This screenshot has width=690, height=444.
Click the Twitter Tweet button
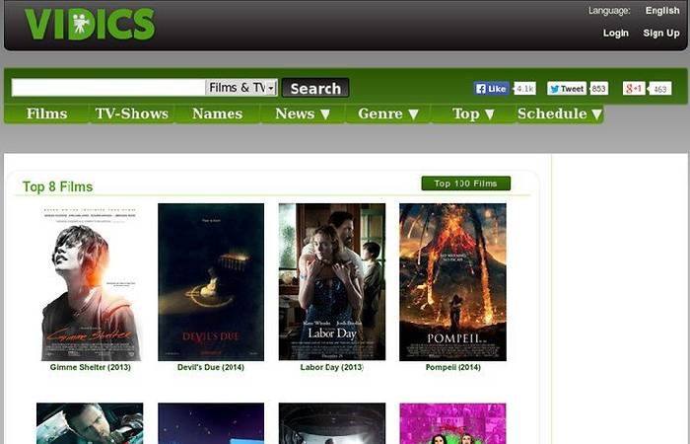[567, 89]
